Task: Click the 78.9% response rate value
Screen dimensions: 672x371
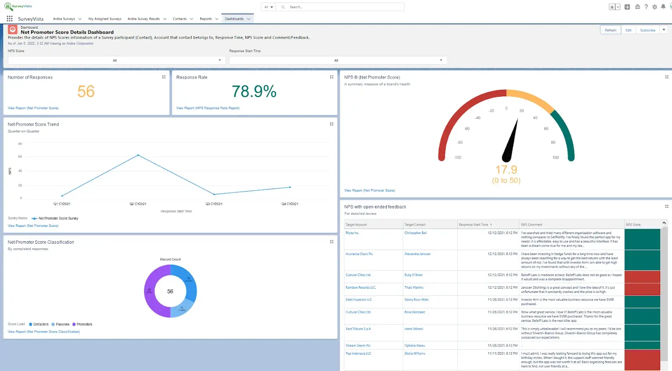Action: click(254, 91)
